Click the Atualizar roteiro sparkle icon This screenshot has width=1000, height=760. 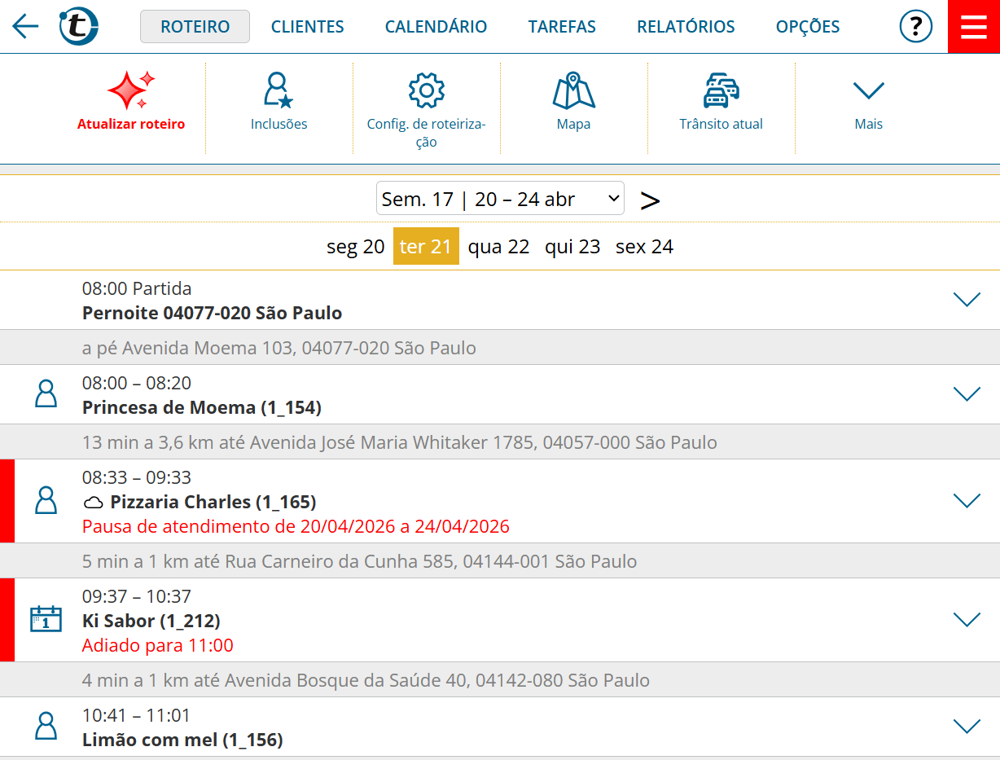coord(130,90)
